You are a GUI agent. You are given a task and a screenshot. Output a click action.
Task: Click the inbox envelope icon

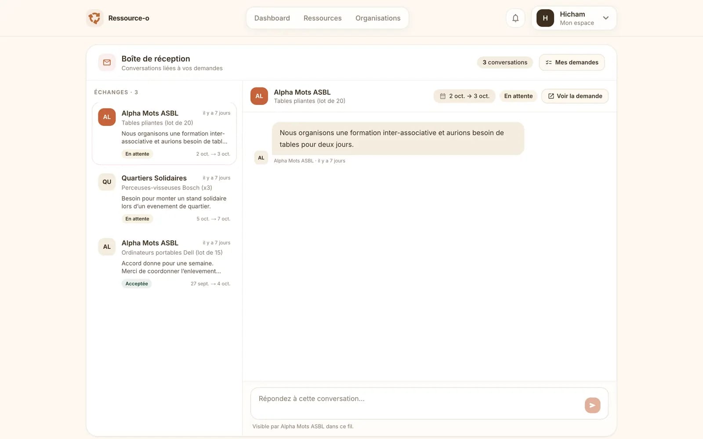[x=107, y=62]
